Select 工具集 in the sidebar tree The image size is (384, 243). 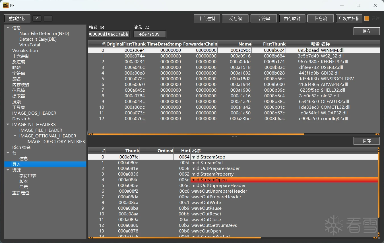pos(18,107)
